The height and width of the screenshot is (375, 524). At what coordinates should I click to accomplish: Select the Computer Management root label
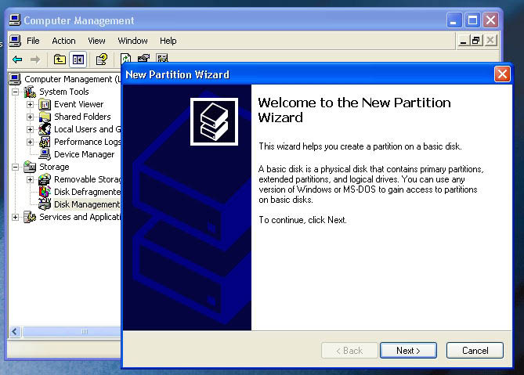coord(72,79)
